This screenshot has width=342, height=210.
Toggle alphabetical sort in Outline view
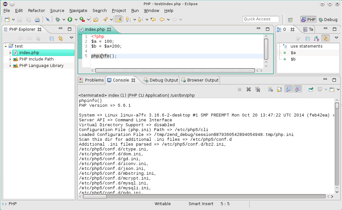click(317, 39)
